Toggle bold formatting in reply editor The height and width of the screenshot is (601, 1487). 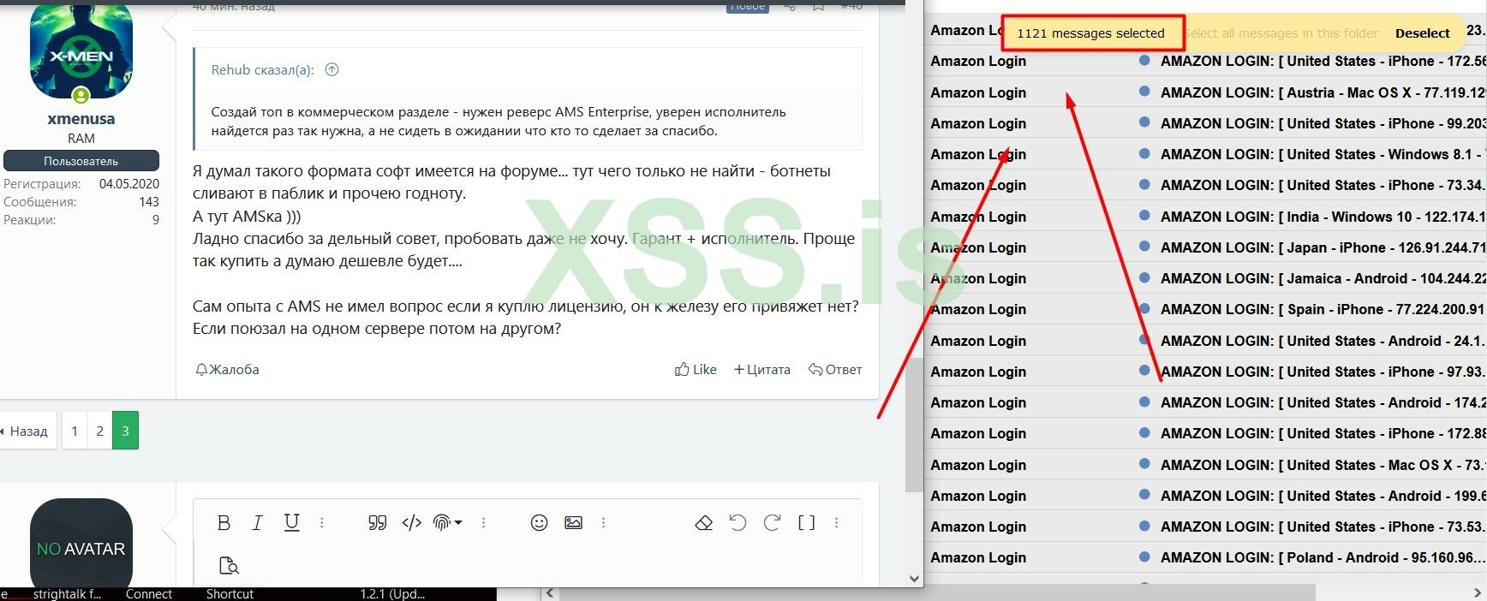pos(224,522)
